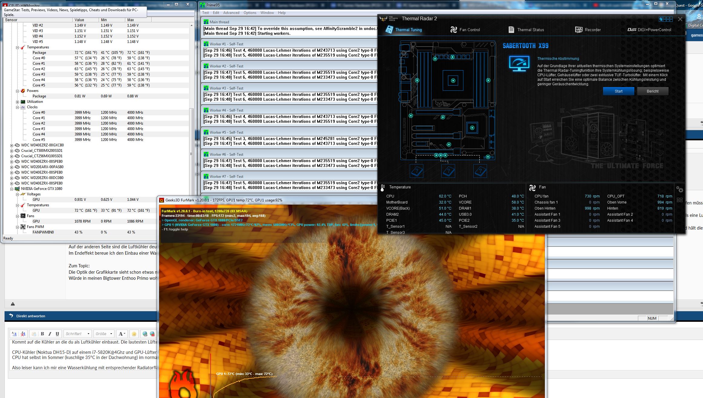Expand the Utilization node in HWMonitor
The image size is (703, 398).
tap(17, 102)
